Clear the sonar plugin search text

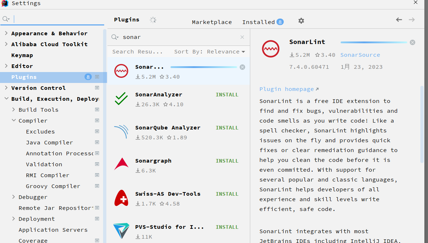point(242,37)
